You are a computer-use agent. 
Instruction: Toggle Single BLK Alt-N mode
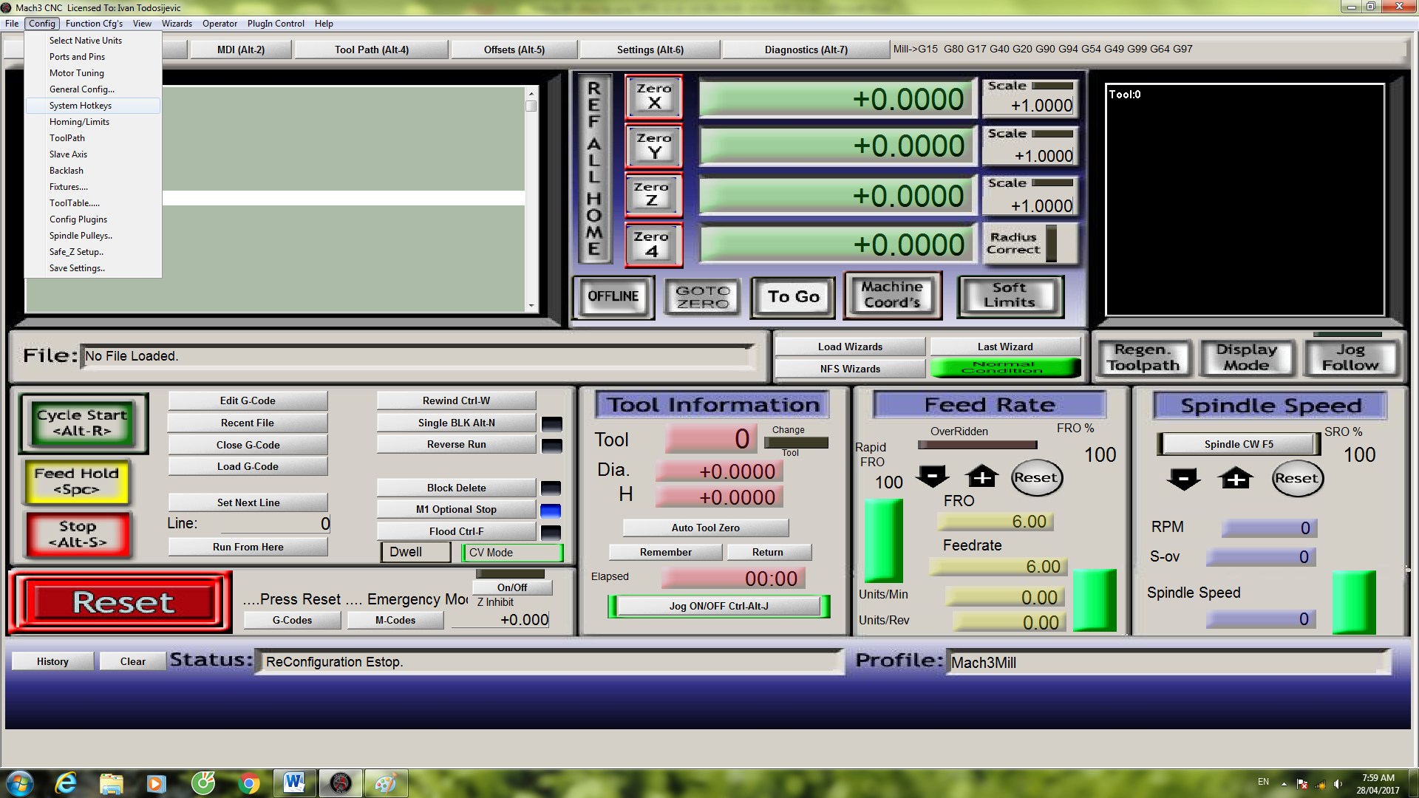pos(456,423)
